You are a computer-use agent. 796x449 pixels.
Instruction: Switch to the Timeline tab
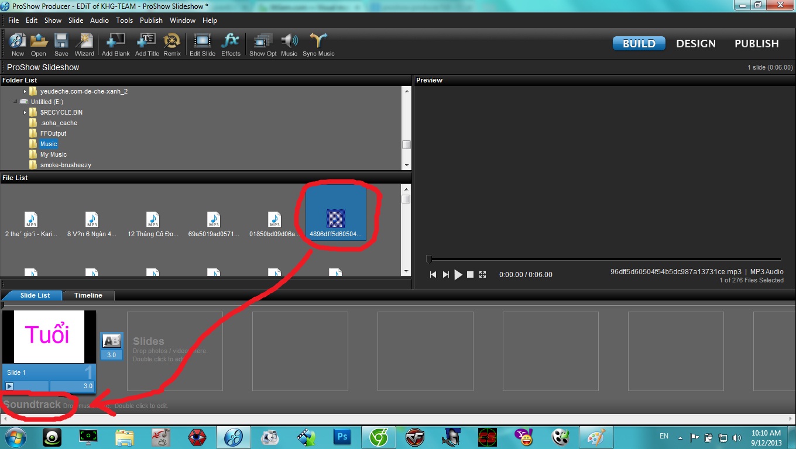88,295
